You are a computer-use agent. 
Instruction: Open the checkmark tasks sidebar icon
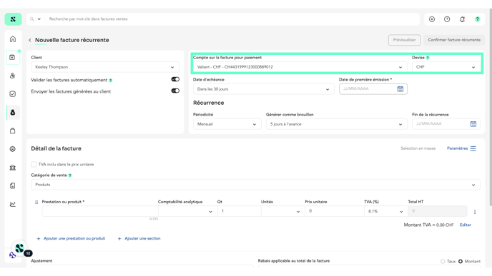[x=13, y=94]
